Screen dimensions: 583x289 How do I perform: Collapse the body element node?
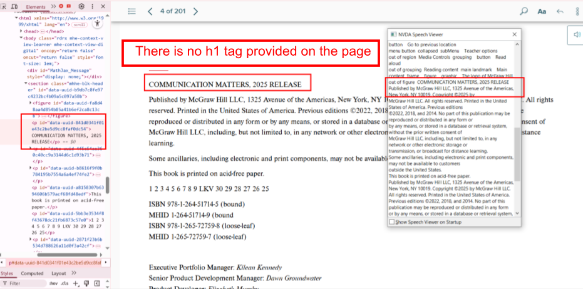pos(21,38)
